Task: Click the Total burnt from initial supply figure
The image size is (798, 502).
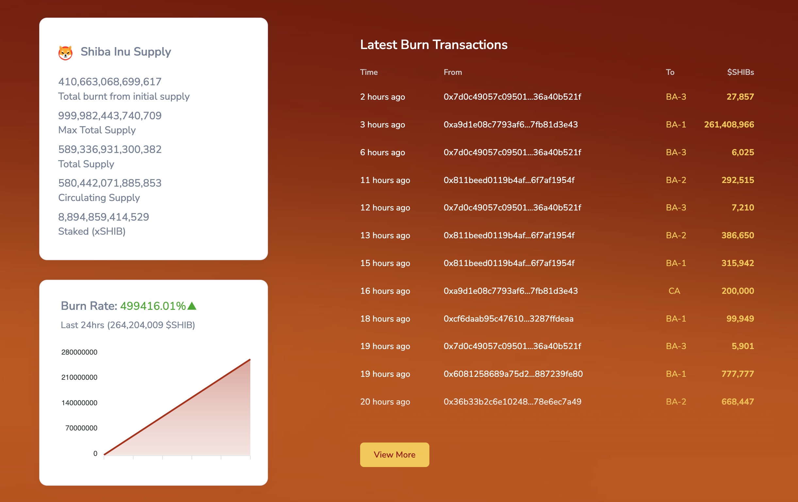Action: coord(110,81)
